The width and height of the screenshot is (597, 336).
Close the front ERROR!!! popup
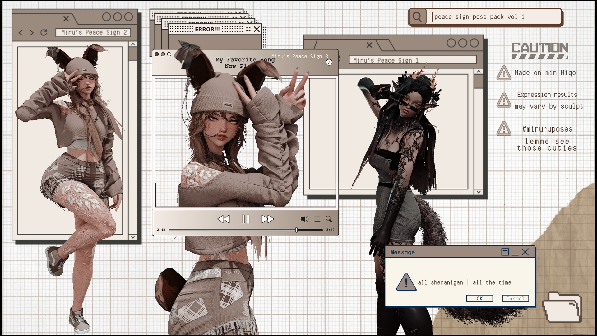pos(257,29)
